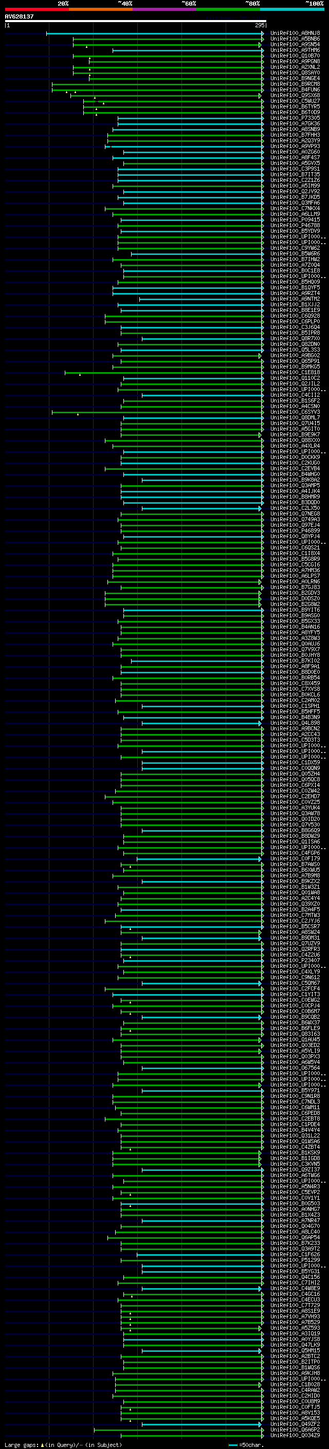This screenshot has height=1449, width=329.
Task: Select the UniRef100_A8SNB9 entry
Action: 295,130
